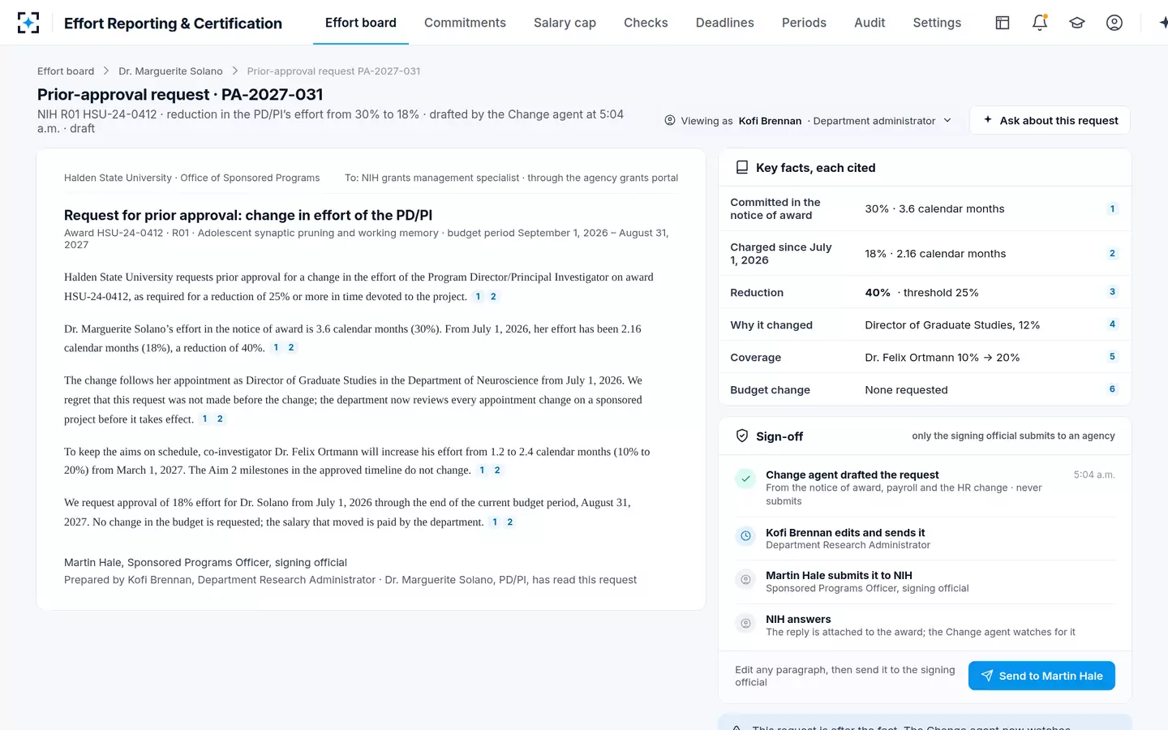Open the Commitments tab

click(465, 23)
